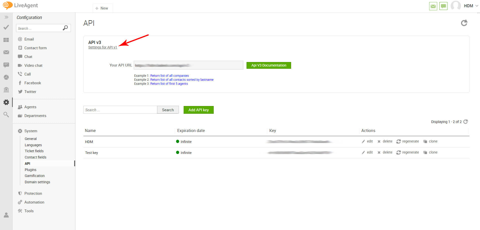Collapse the System settings section

pos(31,131)
